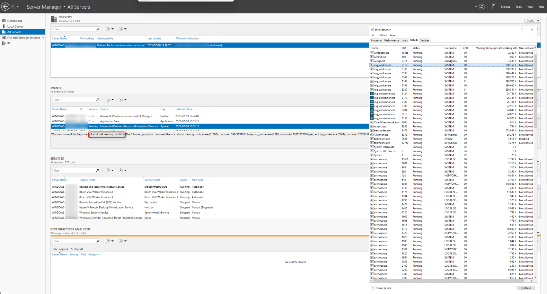Click the search icon in Servers filter
Image resolution: width=547 pixels, height=294 pixels.
(x=98, y=29)
